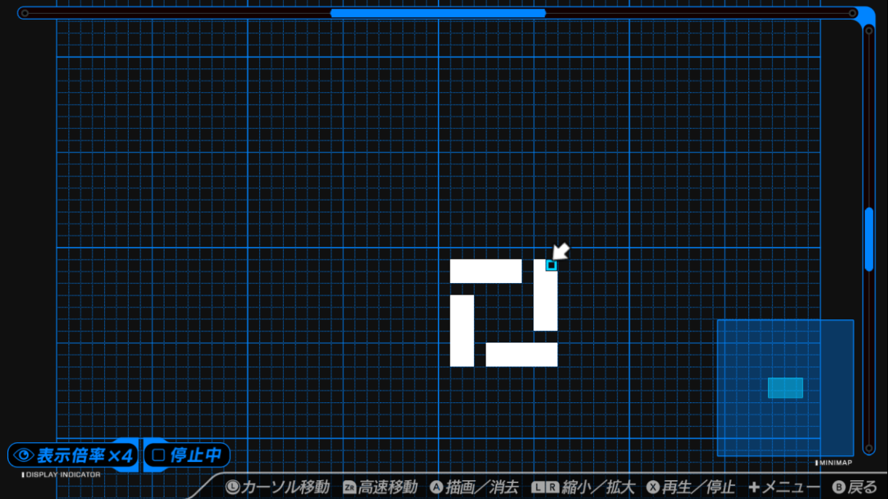Click the B button icon for 戻る
This screenshot has width=888, height=499.
(839, 487)
